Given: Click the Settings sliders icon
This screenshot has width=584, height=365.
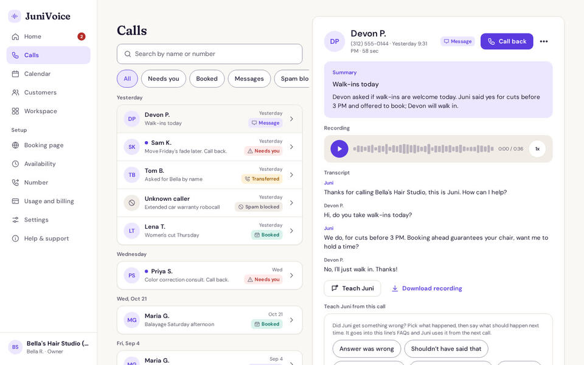Looking at the screenshot, I should (x=15, y=220).
